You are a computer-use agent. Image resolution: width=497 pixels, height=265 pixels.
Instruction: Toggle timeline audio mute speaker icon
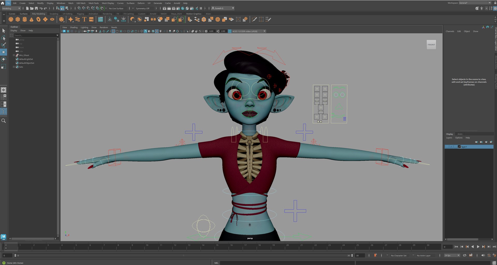click(x=483, y=255)
